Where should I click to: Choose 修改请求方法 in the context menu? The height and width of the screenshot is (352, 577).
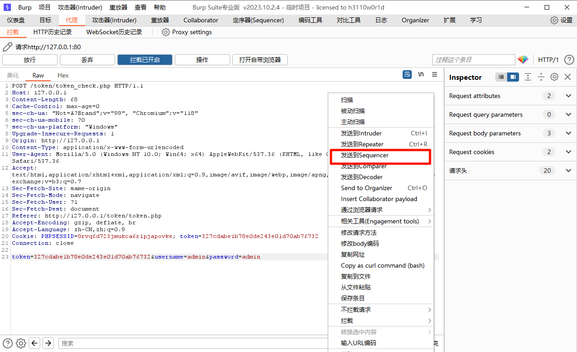381,233
